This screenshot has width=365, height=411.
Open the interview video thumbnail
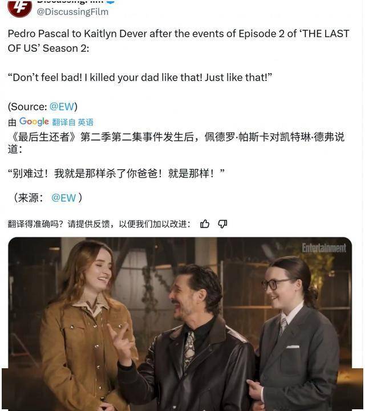coord(180,324)
